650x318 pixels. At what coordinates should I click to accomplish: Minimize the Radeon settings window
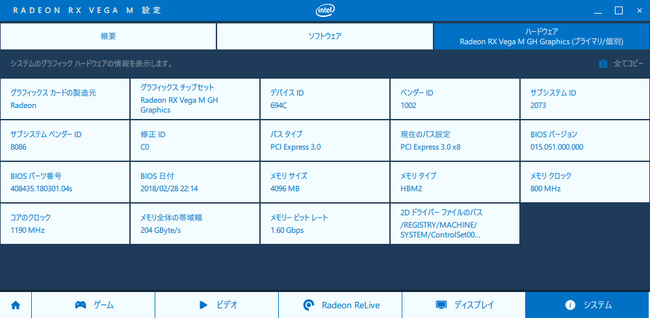(598, 11)
